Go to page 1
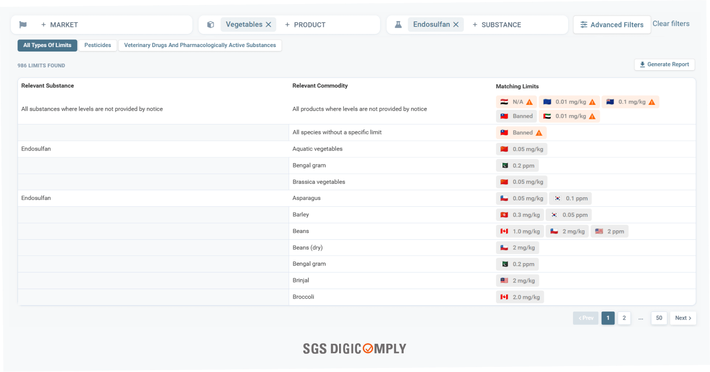Screen dimensions: 710x372 608,318
